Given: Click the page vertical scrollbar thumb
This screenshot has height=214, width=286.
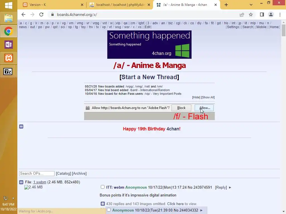Looking at the screenshot, I should tap(283, 30).
